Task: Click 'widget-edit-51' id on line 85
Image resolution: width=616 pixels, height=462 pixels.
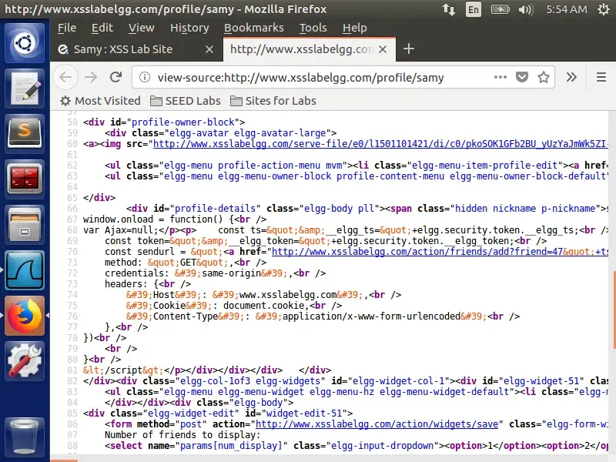Action: pyautogui.click(x=304, y=413)
